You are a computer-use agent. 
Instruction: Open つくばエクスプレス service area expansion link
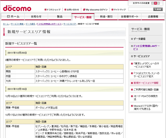pos(147,75)
